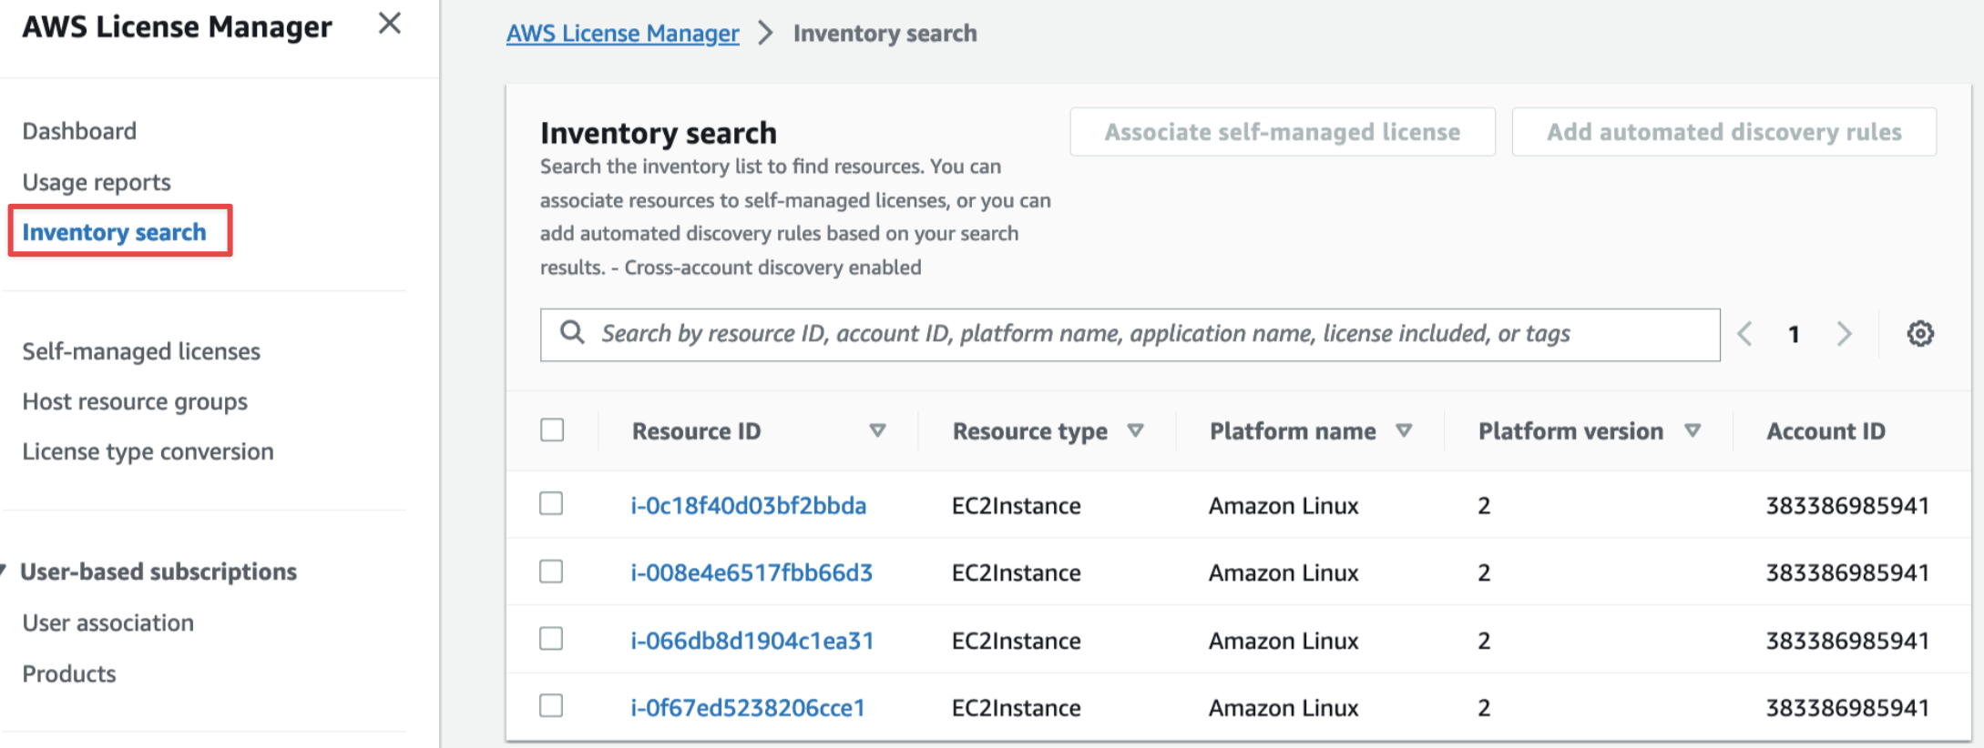Close the AWS License Manager sidebar
The height and width of the screenshot is (748, 1984).
tap(390, 24)
